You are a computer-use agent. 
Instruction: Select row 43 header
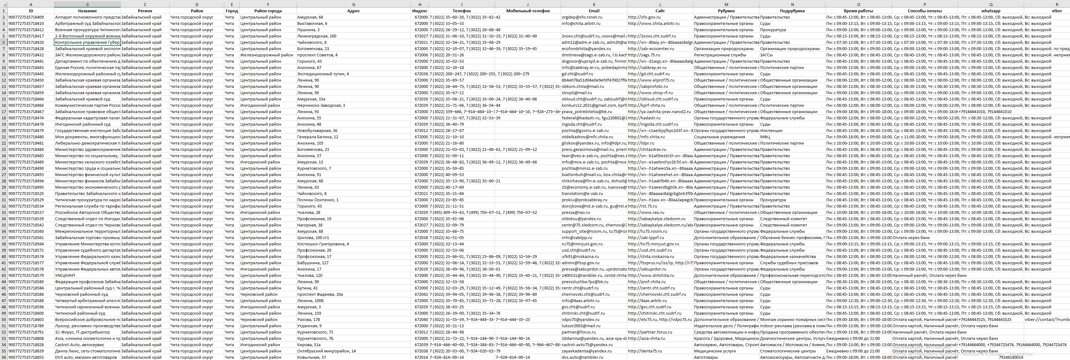pos(4,275)
